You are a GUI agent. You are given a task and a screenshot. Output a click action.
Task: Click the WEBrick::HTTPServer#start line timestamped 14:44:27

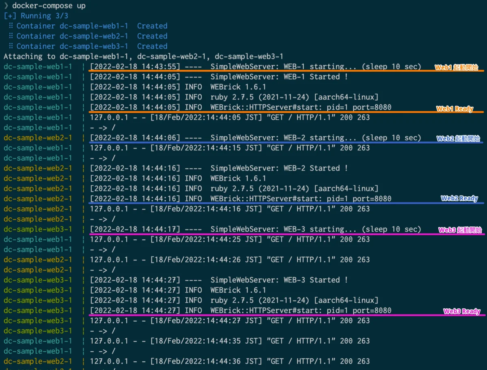tap(198, 310)
